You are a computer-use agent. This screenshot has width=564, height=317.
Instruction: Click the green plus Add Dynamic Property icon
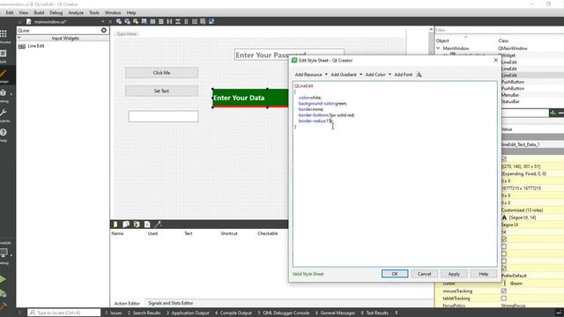(553, 113)
